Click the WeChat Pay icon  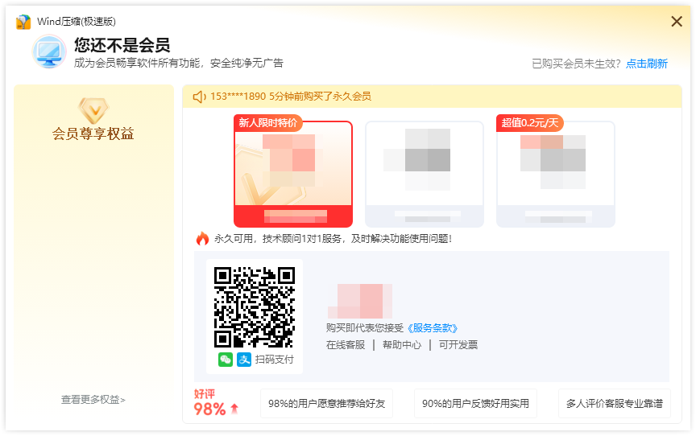(x=226, y=360)
